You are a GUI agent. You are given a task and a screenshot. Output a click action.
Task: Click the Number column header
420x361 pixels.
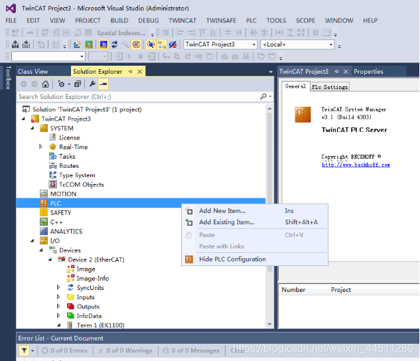[x=303, y=290]
